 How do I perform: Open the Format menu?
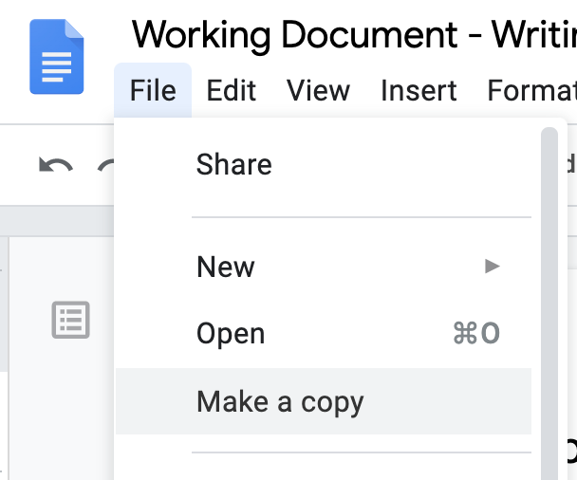pos(531,91)
